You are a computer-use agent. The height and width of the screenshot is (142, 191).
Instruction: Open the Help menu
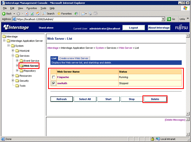[x=52, y=8]
